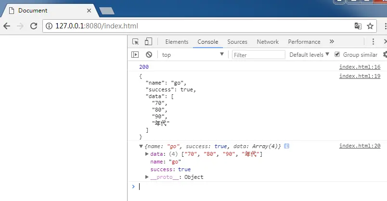This screenshot has width=387, height=201.
Task: Show the console sidebar icon
Action: 135,54
